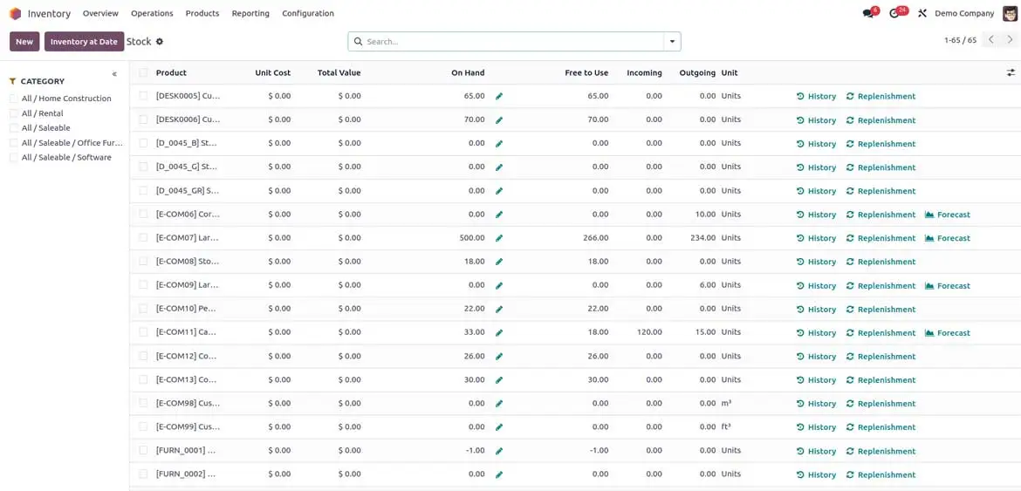The image size is (1021, 491).
Task: Open the Reporting menu
Action: [x=250, y=14]
